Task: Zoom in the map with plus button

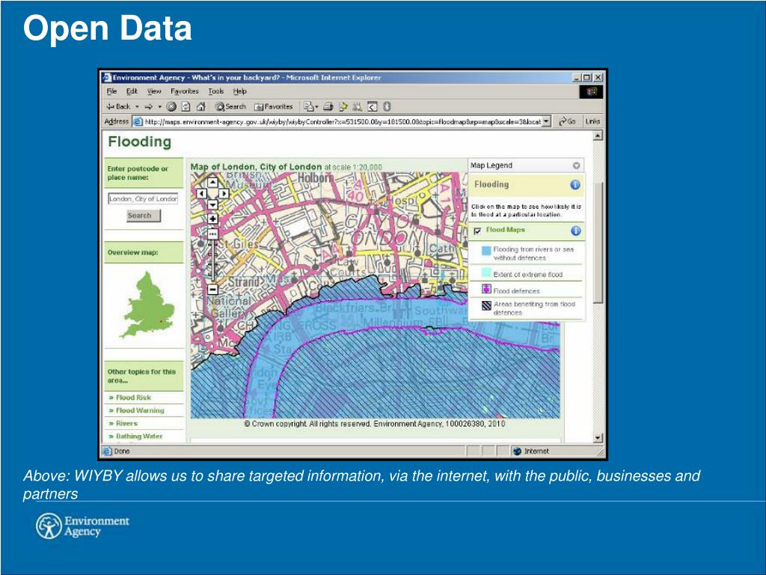Action: pyautogui.click(x=212, y=219)
